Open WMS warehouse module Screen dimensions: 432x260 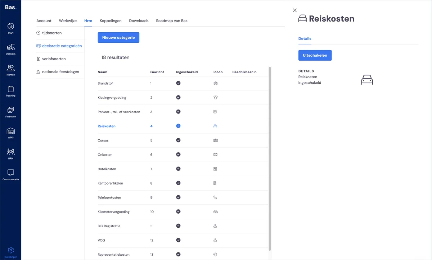tap(10, 133)
